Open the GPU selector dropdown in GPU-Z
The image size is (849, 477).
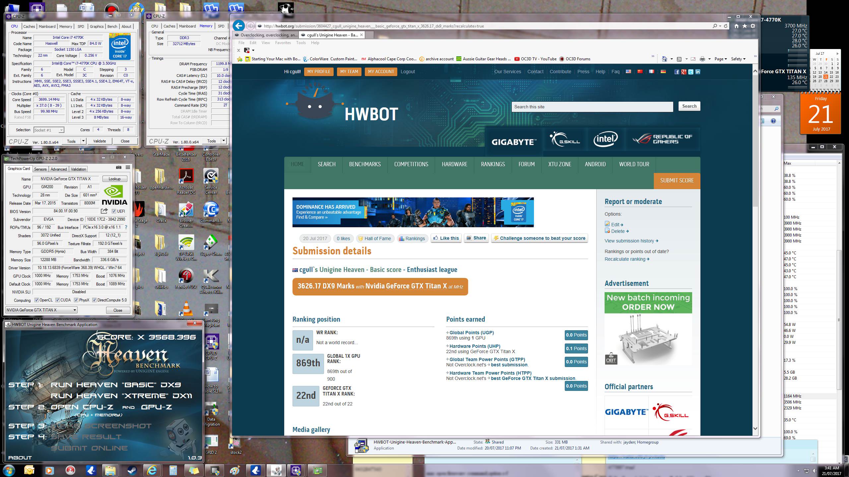tap(41, 310)
